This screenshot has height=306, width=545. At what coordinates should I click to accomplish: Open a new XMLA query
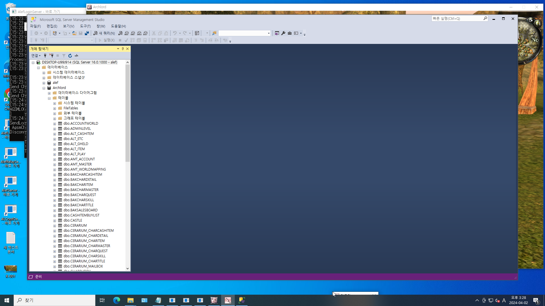tap(139, 33)
